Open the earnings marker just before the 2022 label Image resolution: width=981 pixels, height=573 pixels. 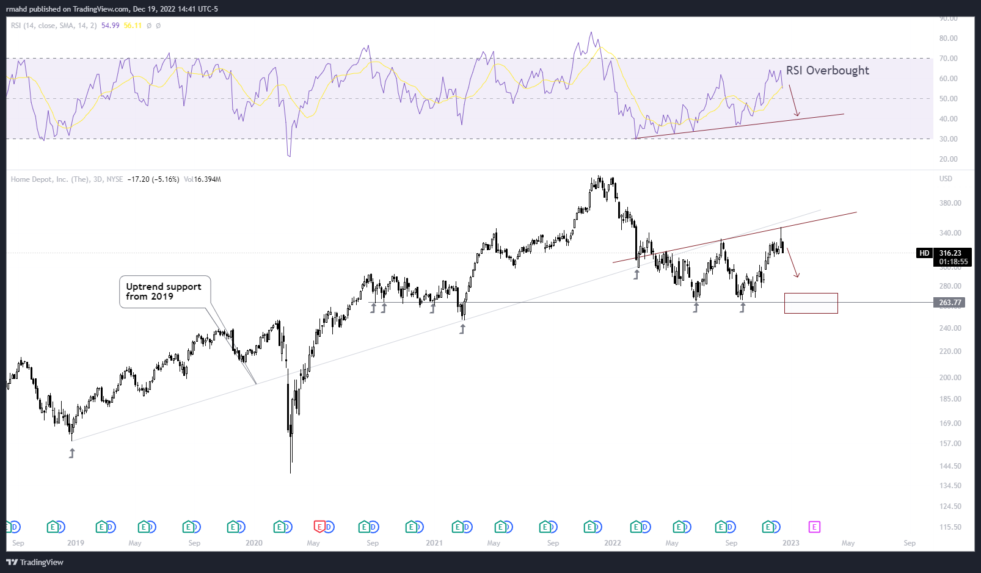tap(589, 527)
